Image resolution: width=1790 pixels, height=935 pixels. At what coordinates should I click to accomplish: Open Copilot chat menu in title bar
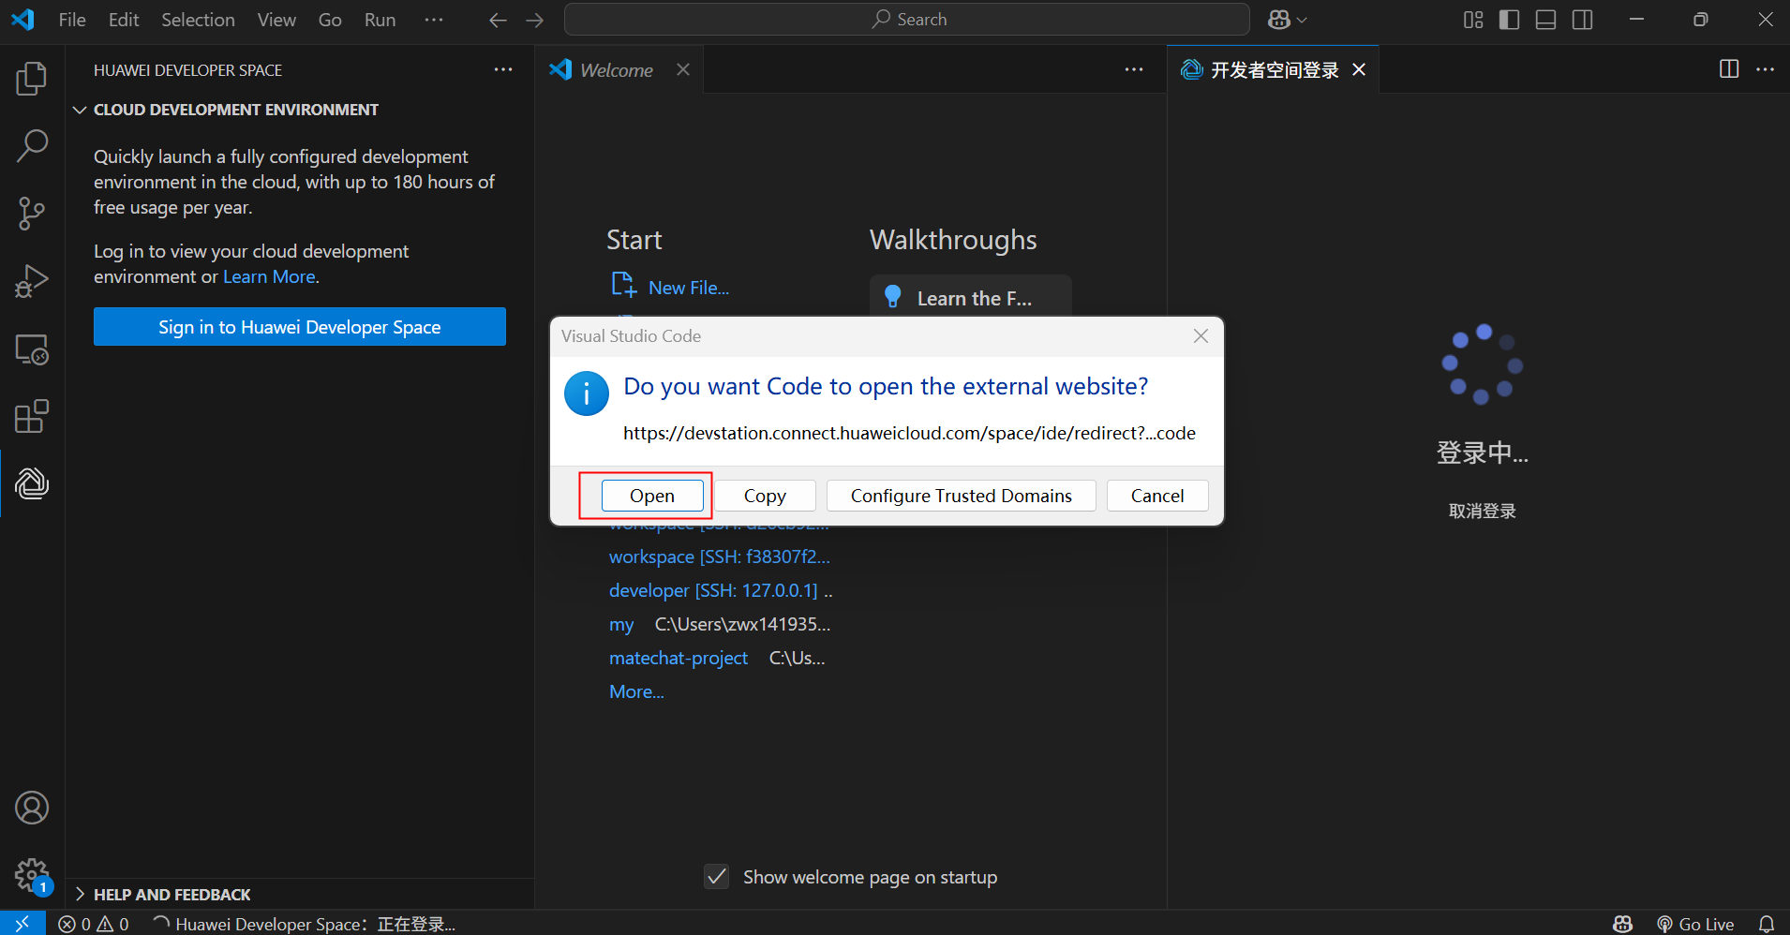[1287, 20]
